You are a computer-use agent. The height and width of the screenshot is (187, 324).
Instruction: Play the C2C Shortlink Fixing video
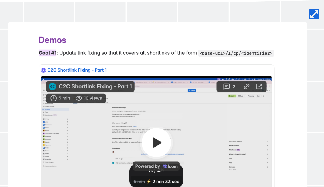(x=156, y=143)
